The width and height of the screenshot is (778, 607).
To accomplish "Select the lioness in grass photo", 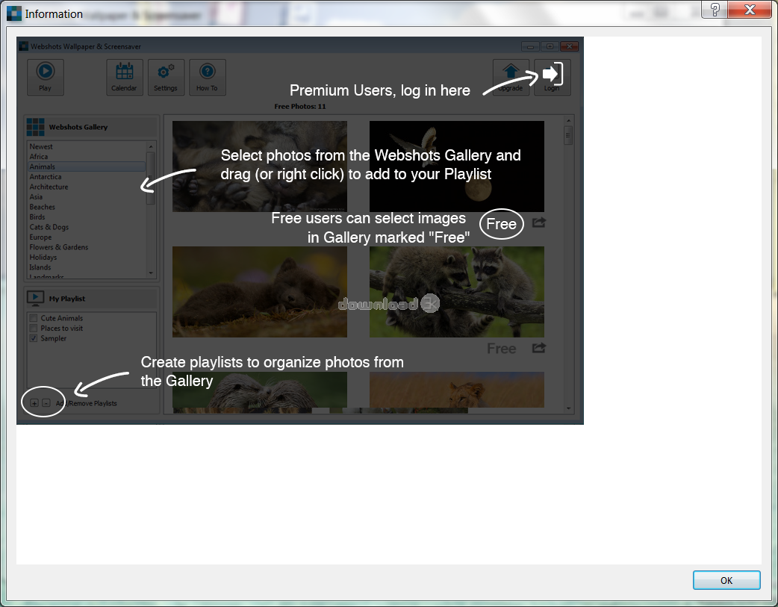I will (x=456, y=390).
